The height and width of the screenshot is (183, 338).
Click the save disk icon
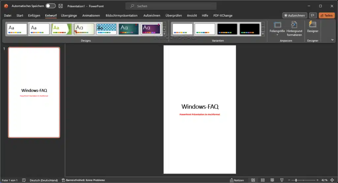click(x=61, y=6)
